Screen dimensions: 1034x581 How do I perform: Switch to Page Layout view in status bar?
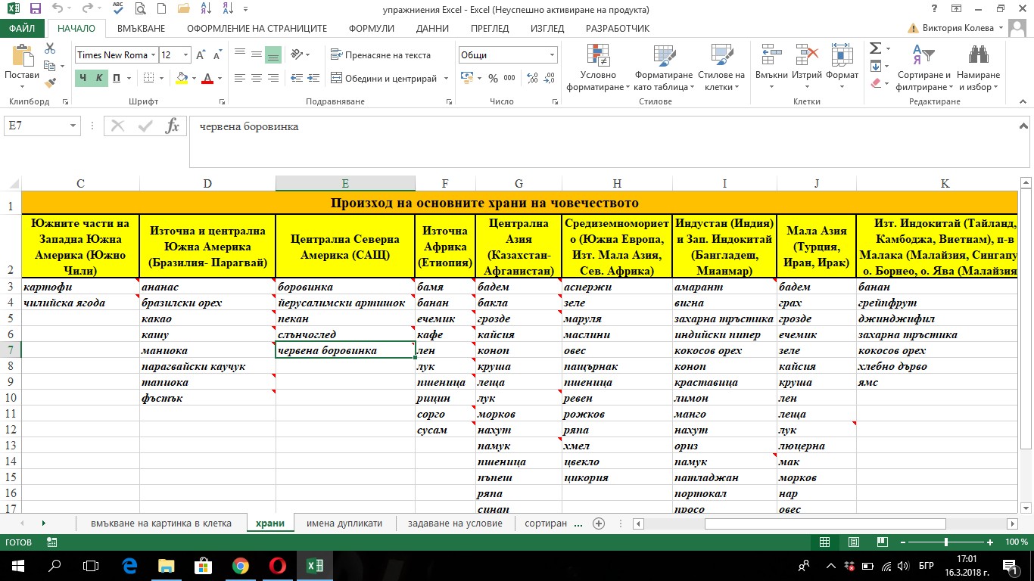(853, 542)
